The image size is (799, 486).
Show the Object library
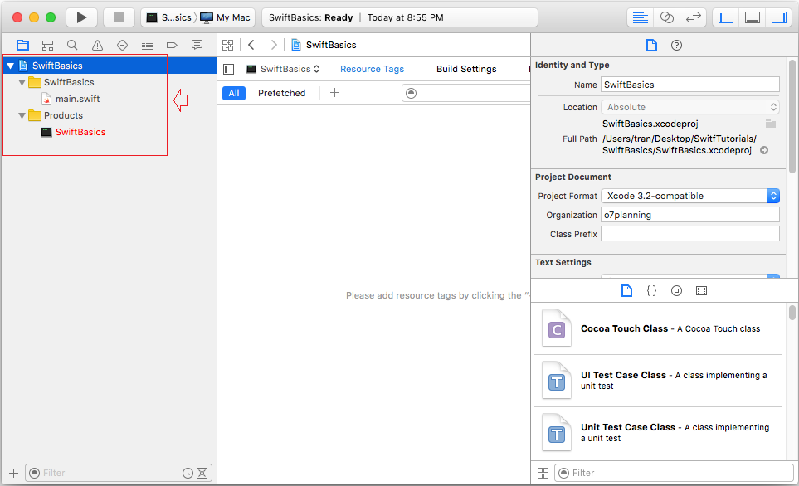(x=676, y=291)
